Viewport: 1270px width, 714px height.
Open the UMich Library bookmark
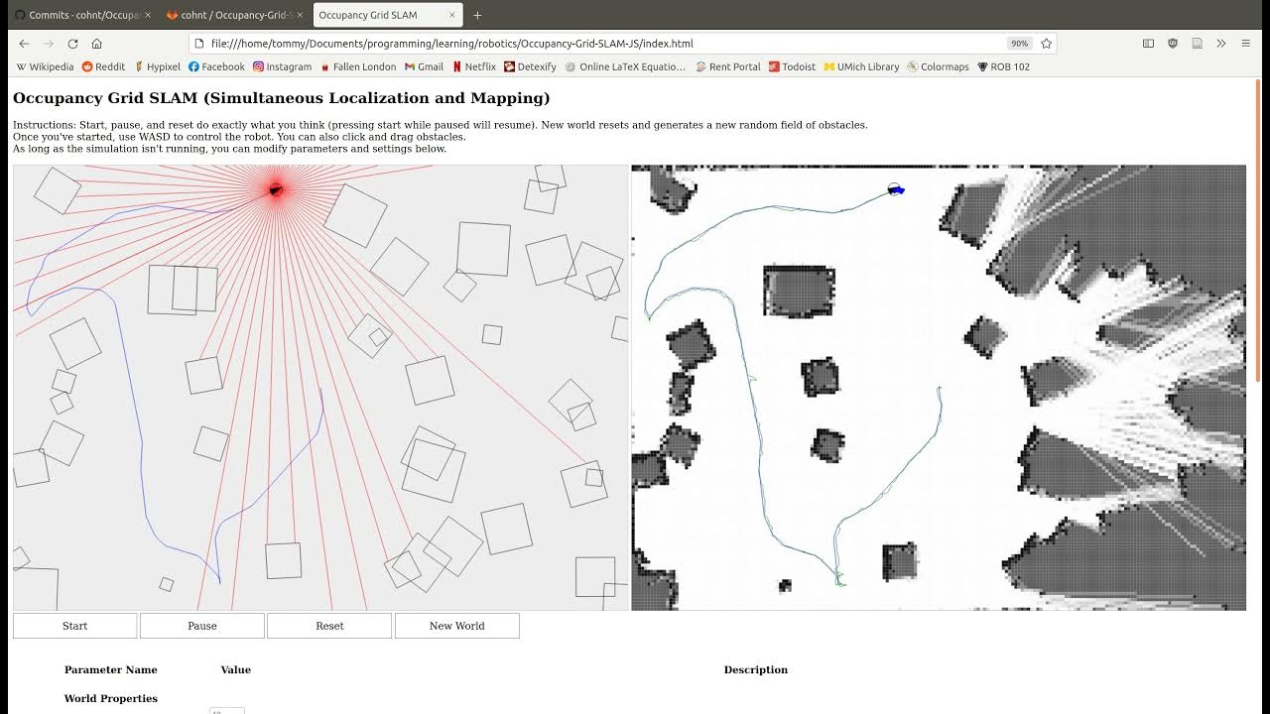point(861,66)
